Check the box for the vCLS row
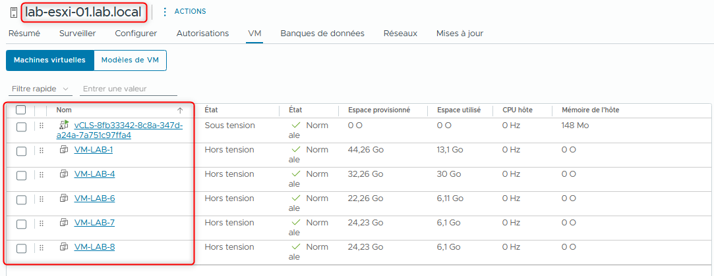714x276 pixels. [21, 127]
